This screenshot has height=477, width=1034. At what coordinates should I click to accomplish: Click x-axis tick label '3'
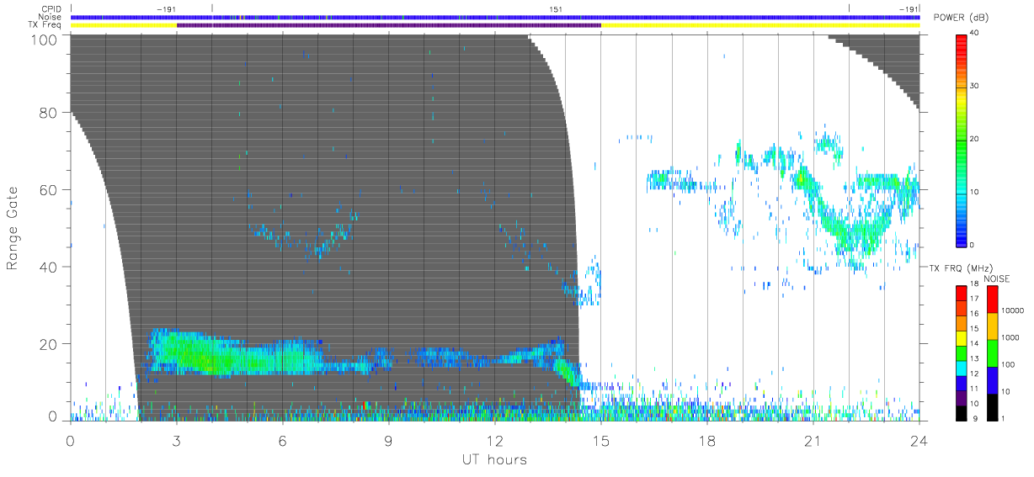pyautogui.click(x=177, y=442)
